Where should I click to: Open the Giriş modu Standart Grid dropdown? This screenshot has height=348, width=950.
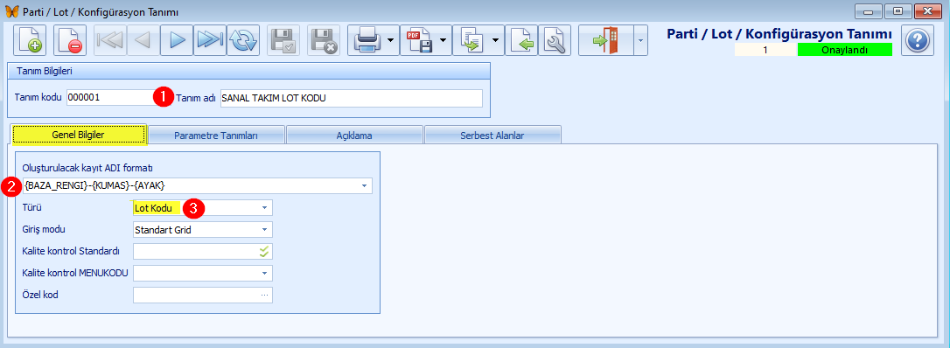pos(264,230)
